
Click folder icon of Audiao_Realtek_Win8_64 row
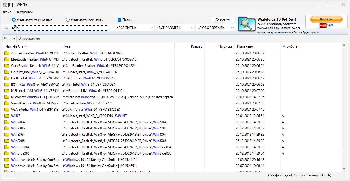[7, 53]
